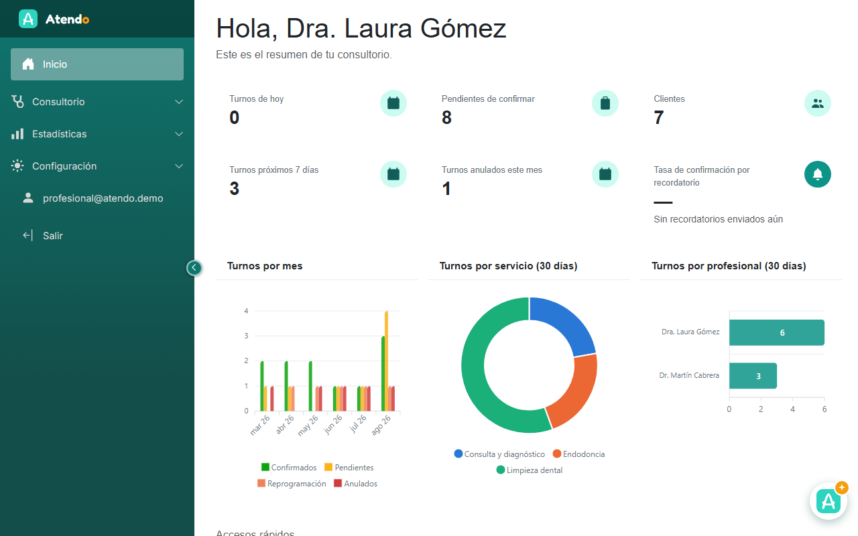
Task: Open the Estadísticas sidebar menu
Action: pos(97,134)
